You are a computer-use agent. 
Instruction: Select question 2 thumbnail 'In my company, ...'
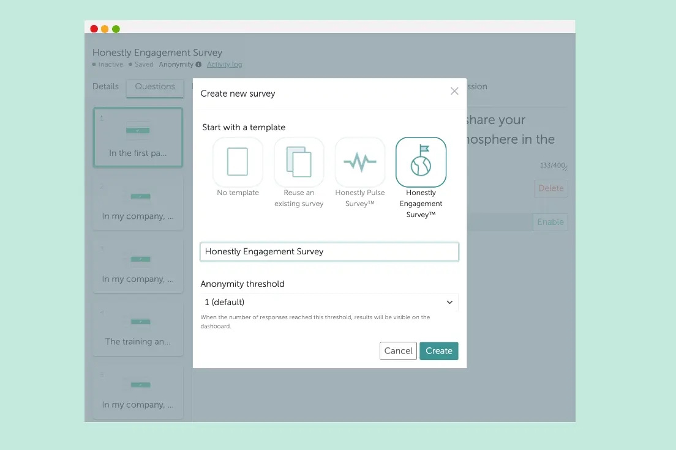coord(138,203)
